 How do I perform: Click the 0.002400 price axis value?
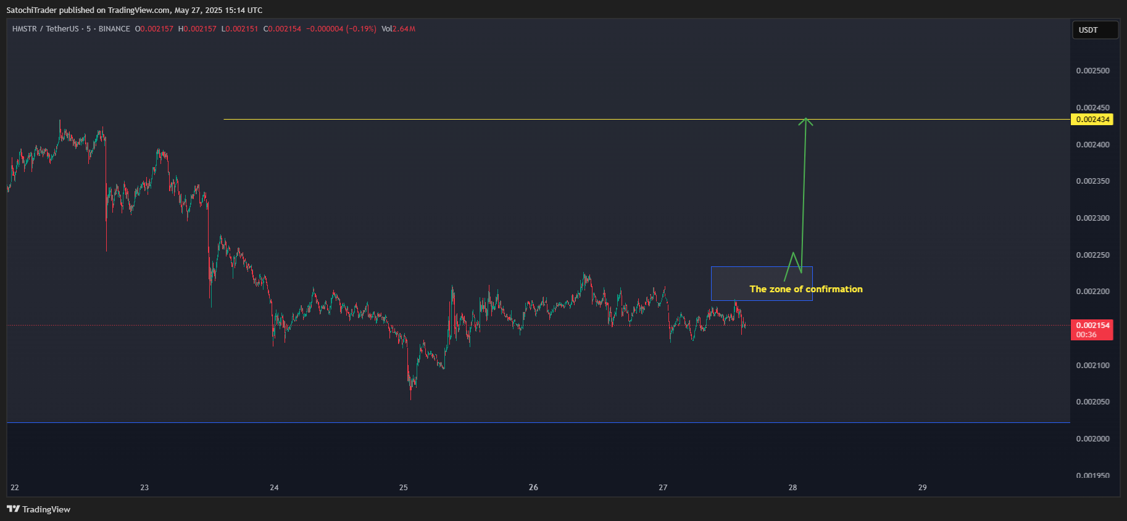tap(1092, 145)
